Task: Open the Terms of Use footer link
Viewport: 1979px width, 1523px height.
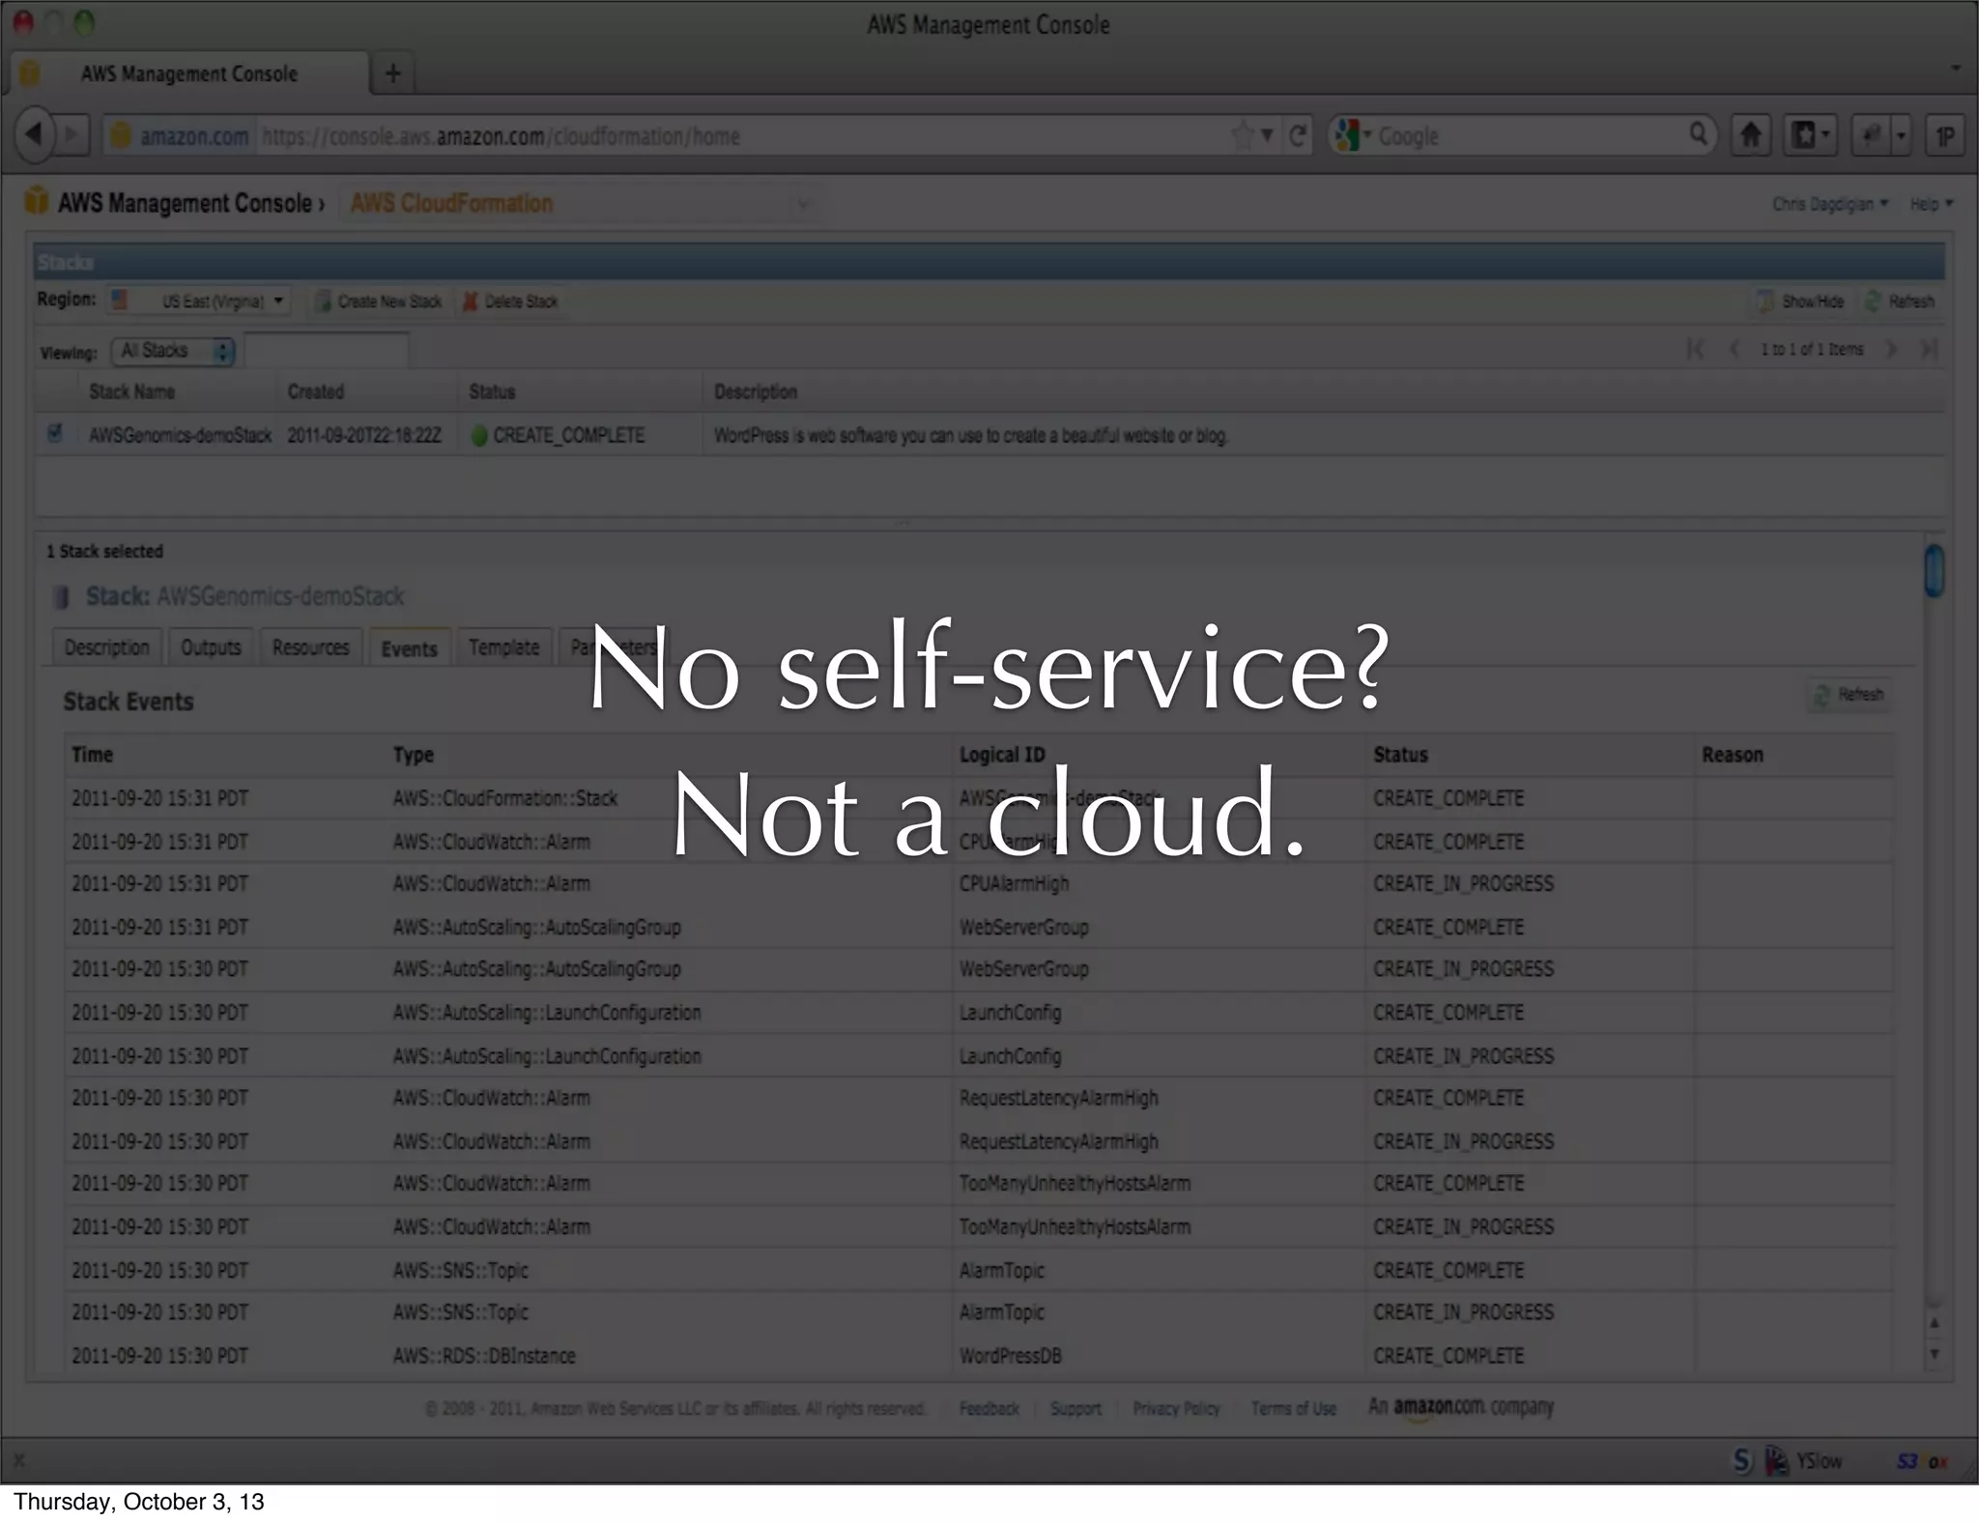Action: pos(1293,1408)
